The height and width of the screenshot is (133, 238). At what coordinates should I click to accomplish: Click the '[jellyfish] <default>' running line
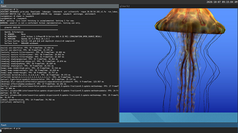[x=12, y=102]
